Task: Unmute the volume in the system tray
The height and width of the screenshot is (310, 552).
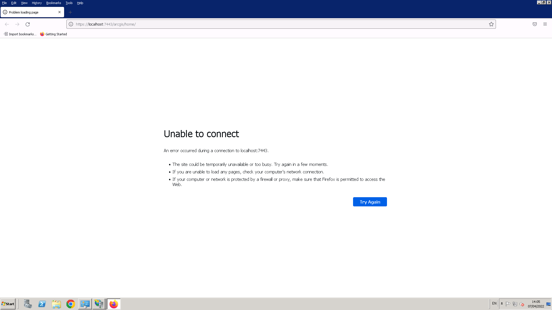Action: (522, 304)
